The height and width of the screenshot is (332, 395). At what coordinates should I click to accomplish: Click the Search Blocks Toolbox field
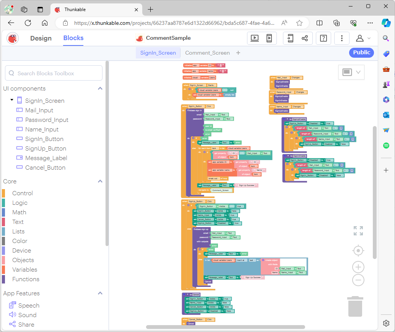(54, 73)
